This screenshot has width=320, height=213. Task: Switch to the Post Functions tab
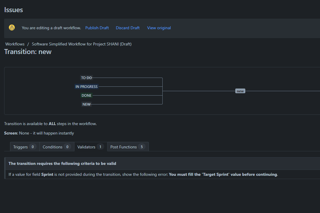tap(123, 147)
